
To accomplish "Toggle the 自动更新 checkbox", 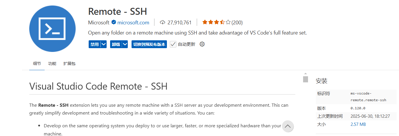I will point(173,44).
